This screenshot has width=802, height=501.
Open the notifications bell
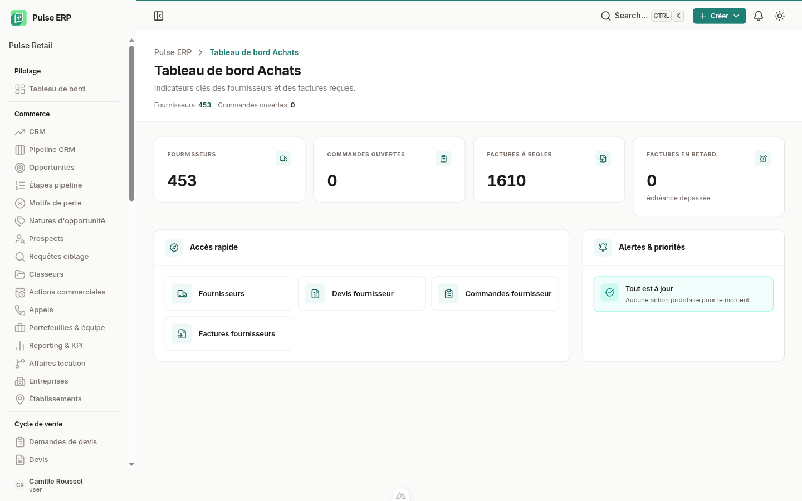click(759, 16)
